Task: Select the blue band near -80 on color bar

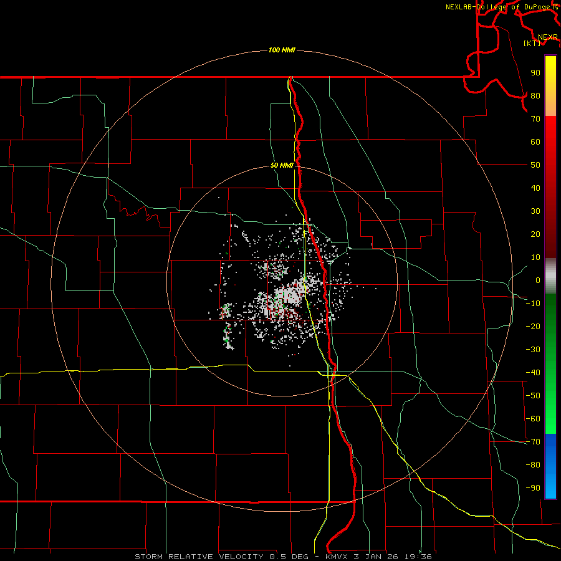Action: (550, 466)
